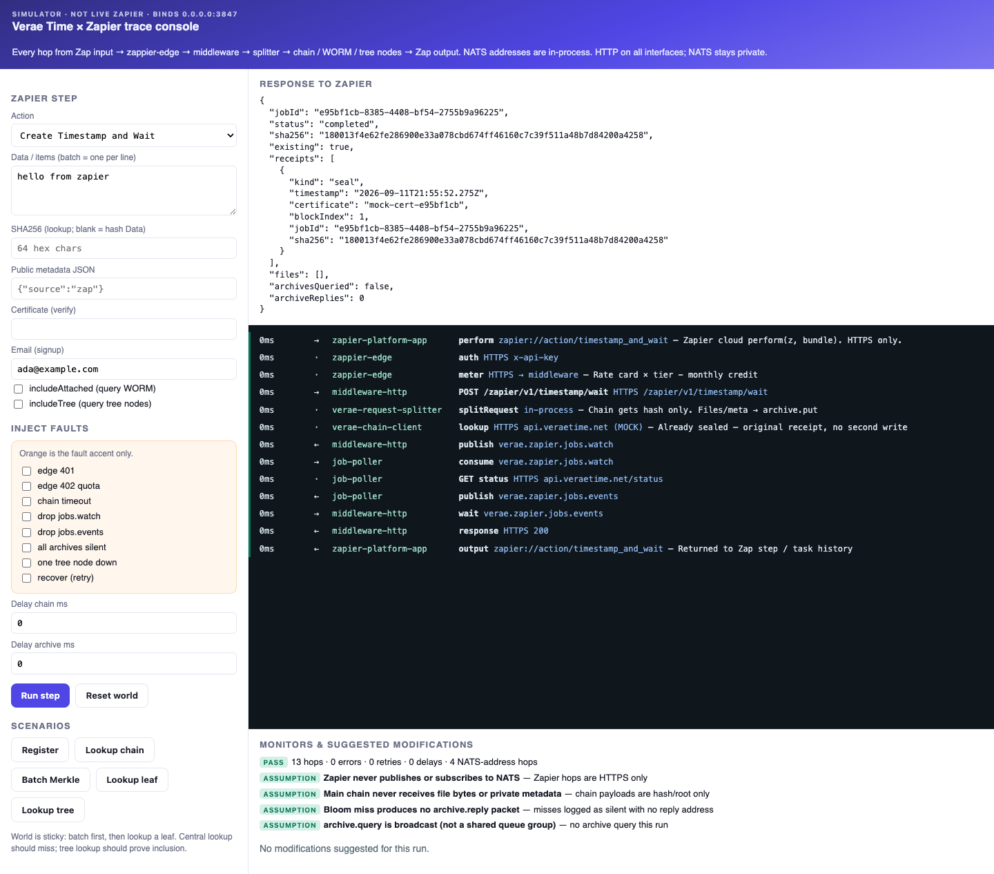
Task: Click the publish verae.zapier.jobs.events row
Action: (620, 496)
